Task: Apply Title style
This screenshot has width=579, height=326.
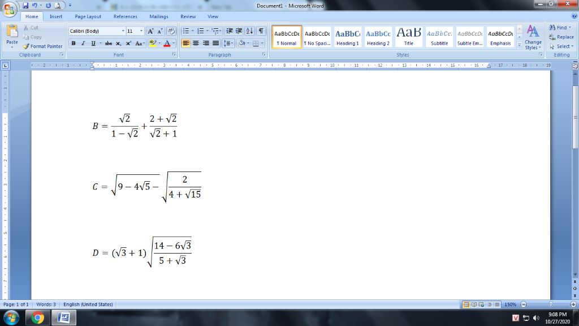Action: [408, 37]
